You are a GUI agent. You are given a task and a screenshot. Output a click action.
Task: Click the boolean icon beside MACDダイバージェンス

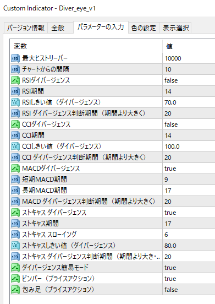[x=15, y=169]
